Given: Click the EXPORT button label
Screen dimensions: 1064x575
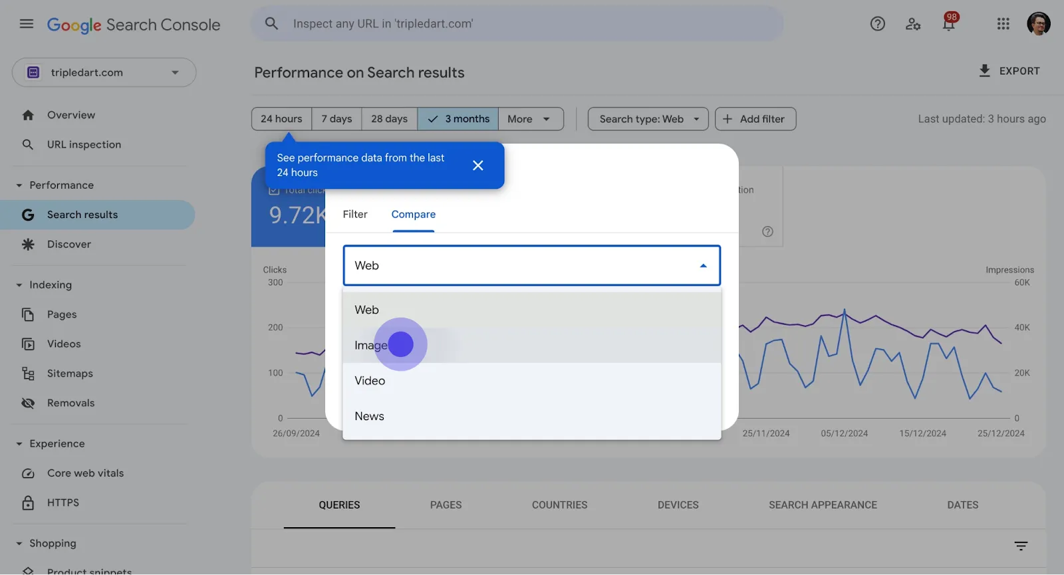Looking at the screenshot, I should (x=1019, y=71).
